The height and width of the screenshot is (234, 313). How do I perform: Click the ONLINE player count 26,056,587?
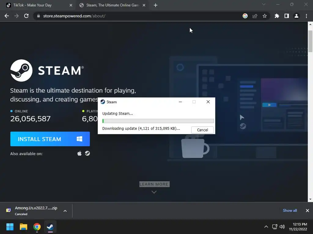point(30,119)
